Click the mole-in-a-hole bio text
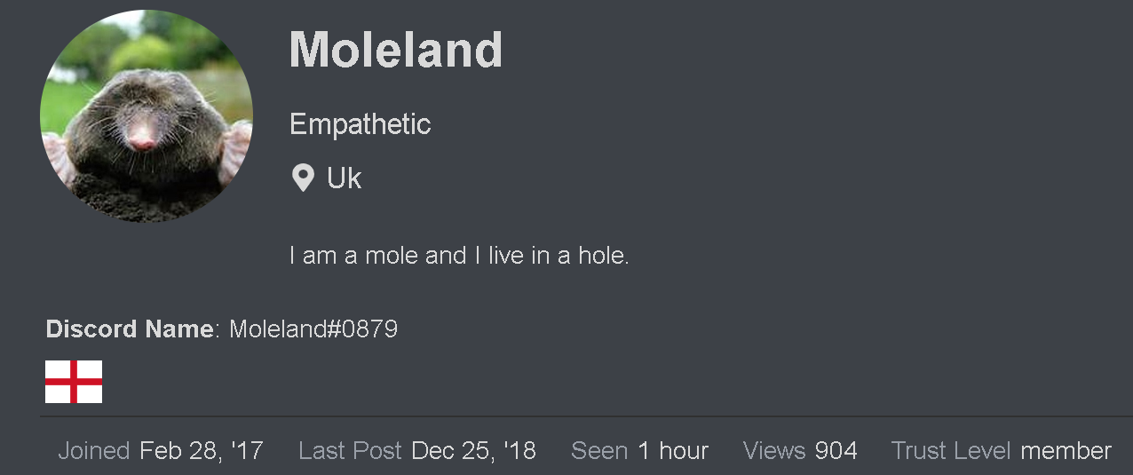The height and width of the screenshot is (475, 1133). point(459,256)
